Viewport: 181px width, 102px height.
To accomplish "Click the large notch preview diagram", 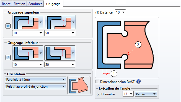I will coord(127,48).
